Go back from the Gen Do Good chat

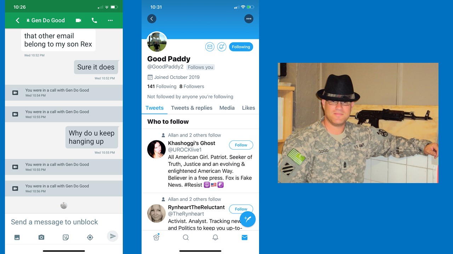pyautogui.click(x=17, y=20)
